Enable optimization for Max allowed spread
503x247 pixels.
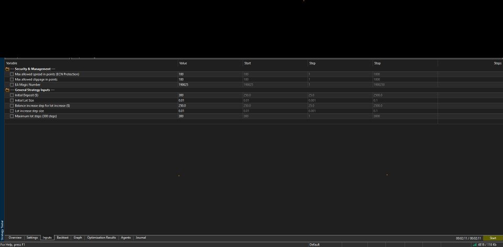[x=12, y=74]
